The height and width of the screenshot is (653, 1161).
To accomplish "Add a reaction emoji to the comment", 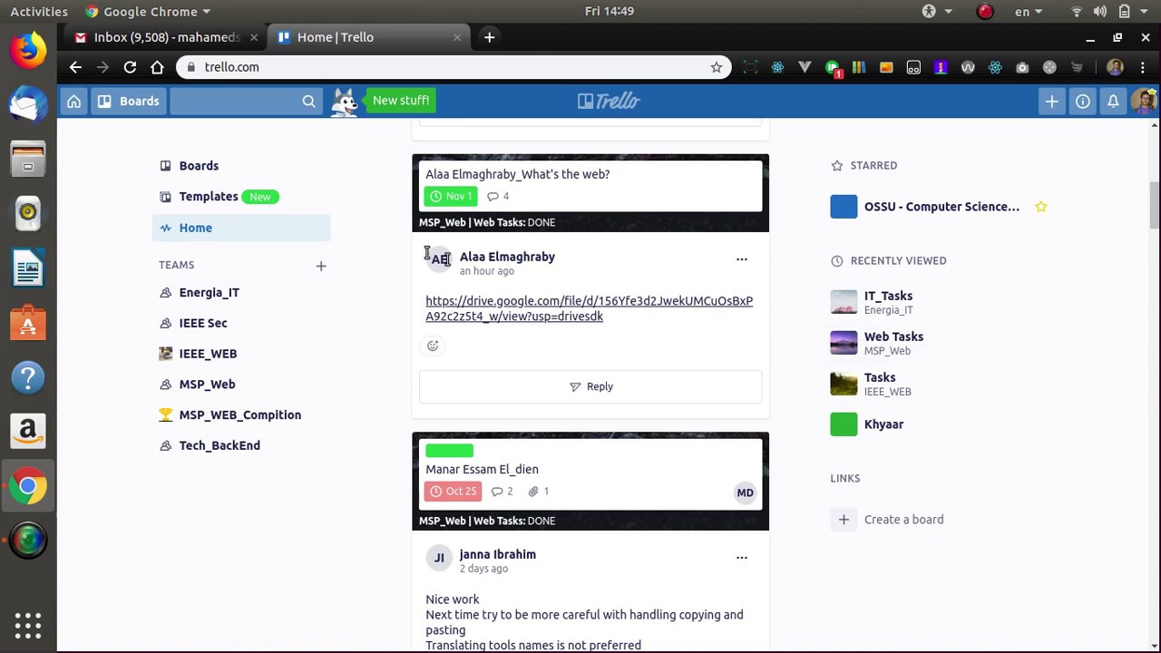I will pos(433,346).
